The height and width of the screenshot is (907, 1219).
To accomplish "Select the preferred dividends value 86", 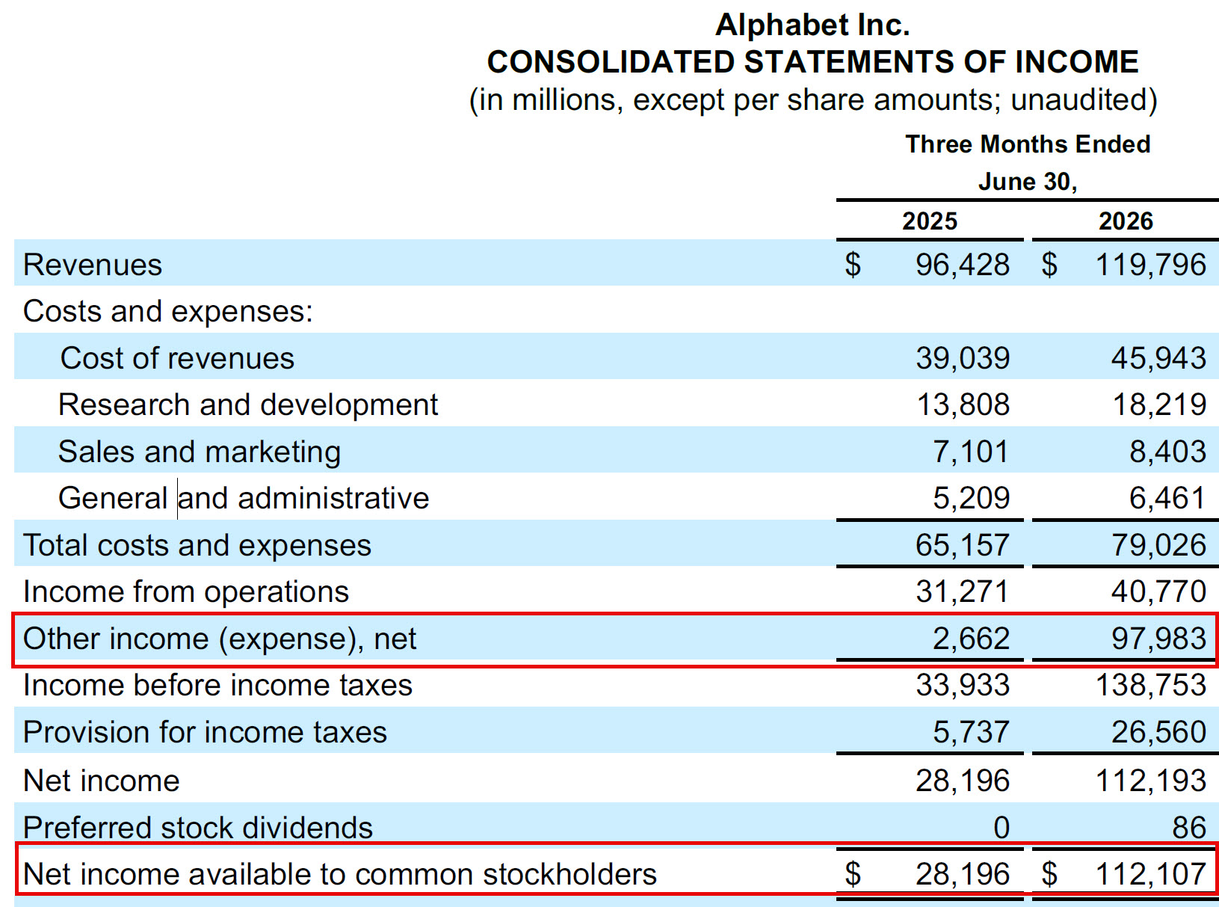I will [1189, 828].
